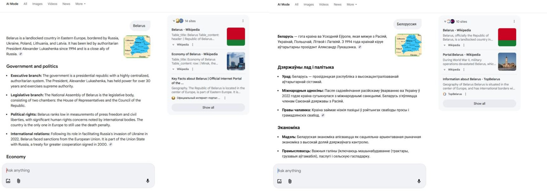This screenshot has width=547, height=192.
Task: Click paperclip attach icon in Belarus query panel
Action: (19, 181)
